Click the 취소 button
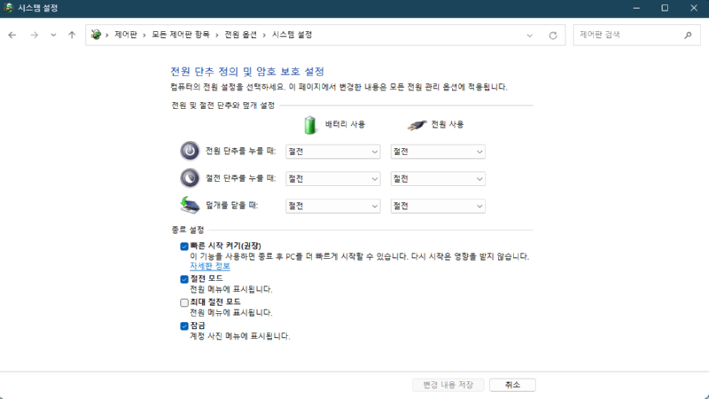Screen dimensions: 709x399 (512, 385)
